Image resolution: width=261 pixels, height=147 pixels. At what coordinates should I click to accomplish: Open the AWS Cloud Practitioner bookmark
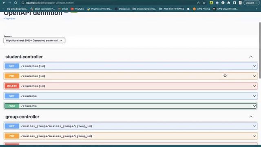225,9
